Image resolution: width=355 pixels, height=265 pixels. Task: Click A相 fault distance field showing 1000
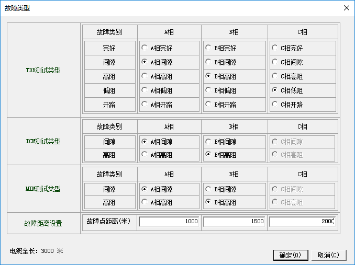tap(169, 222)
